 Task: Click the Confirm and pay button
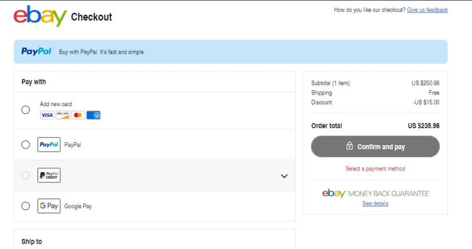pos(375,147)
